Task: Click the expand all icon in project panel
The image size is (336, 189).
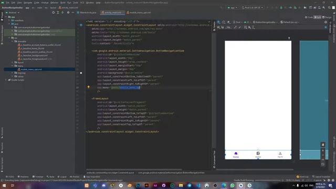Action: click(58, 13)
